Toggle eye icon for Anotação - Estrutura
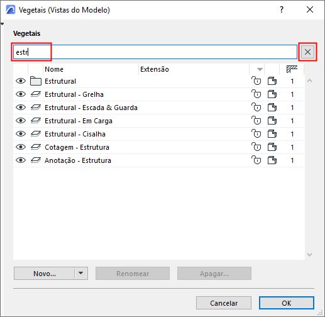The image size is (325, 317). [x=21, y=160]
